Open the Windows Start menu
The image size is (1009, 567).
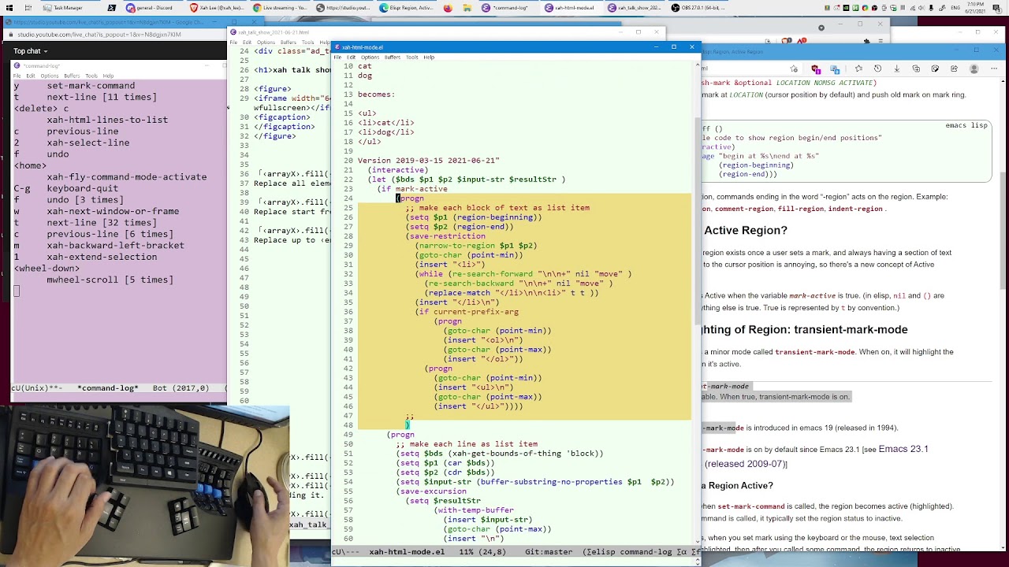9,8
